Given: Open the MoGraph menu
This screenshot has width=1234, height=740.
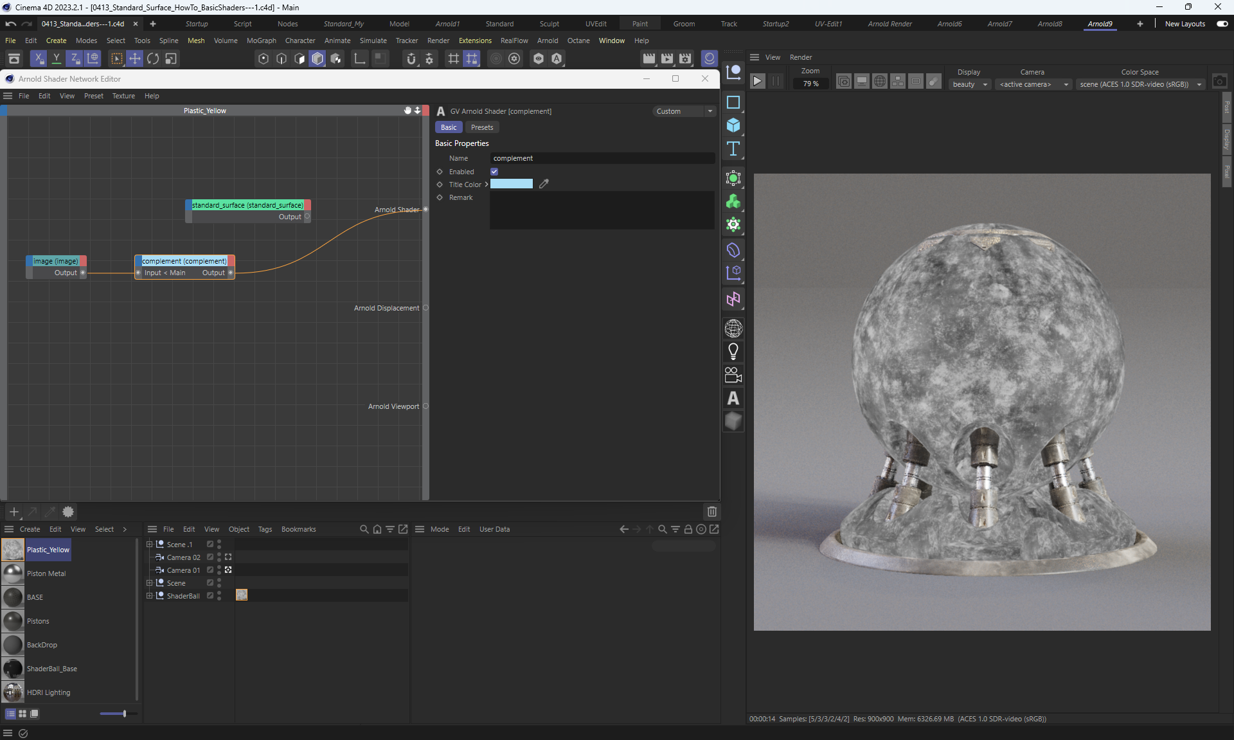Looking at the screenshot, I should (261, 41).
